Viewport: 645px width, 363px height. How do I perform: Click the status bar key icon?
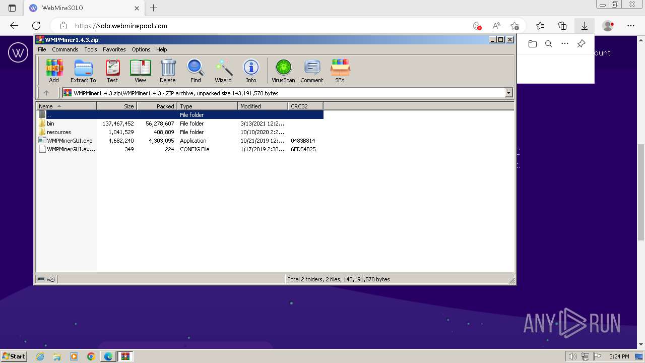[x=51, y=279]
